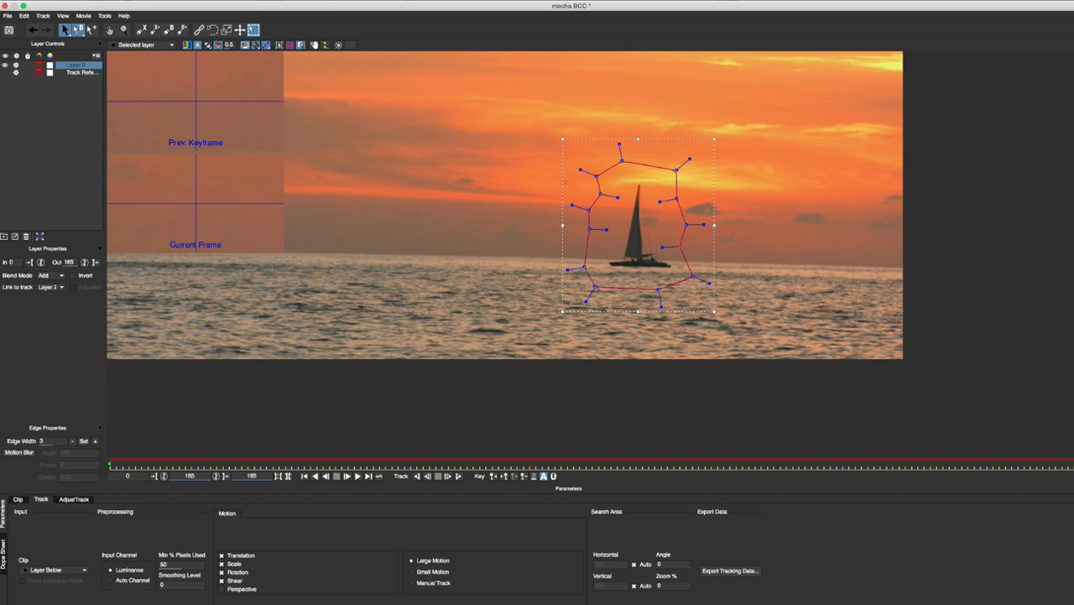The width and height of the screenshot is (1074, 605).
Task: Open the Movie menu
Action: tap(83, 16)
